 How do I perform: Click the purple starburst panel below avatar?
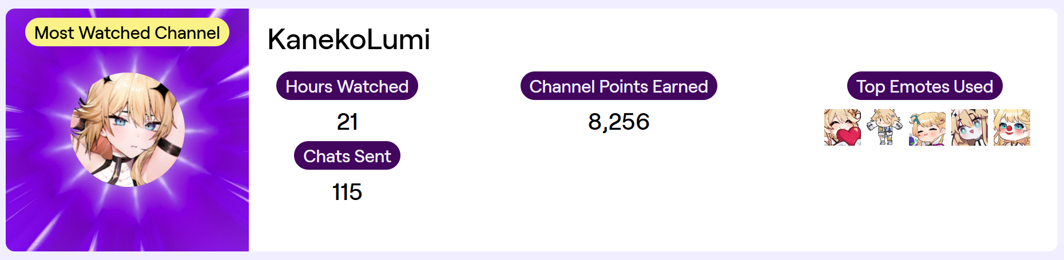point(128,220)
